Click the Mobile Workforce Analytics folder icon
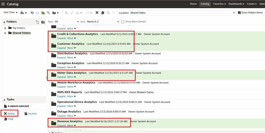265x133 pixels. (x=54, y=84)
